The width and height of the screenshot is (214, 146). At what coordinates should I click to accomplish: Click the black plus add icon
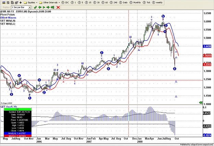click(x=21, y=2)
